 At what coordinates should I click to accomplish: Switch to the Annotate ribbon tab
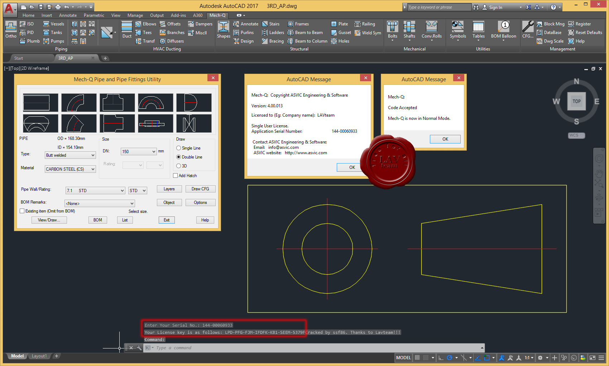click(x=68, y=15)
